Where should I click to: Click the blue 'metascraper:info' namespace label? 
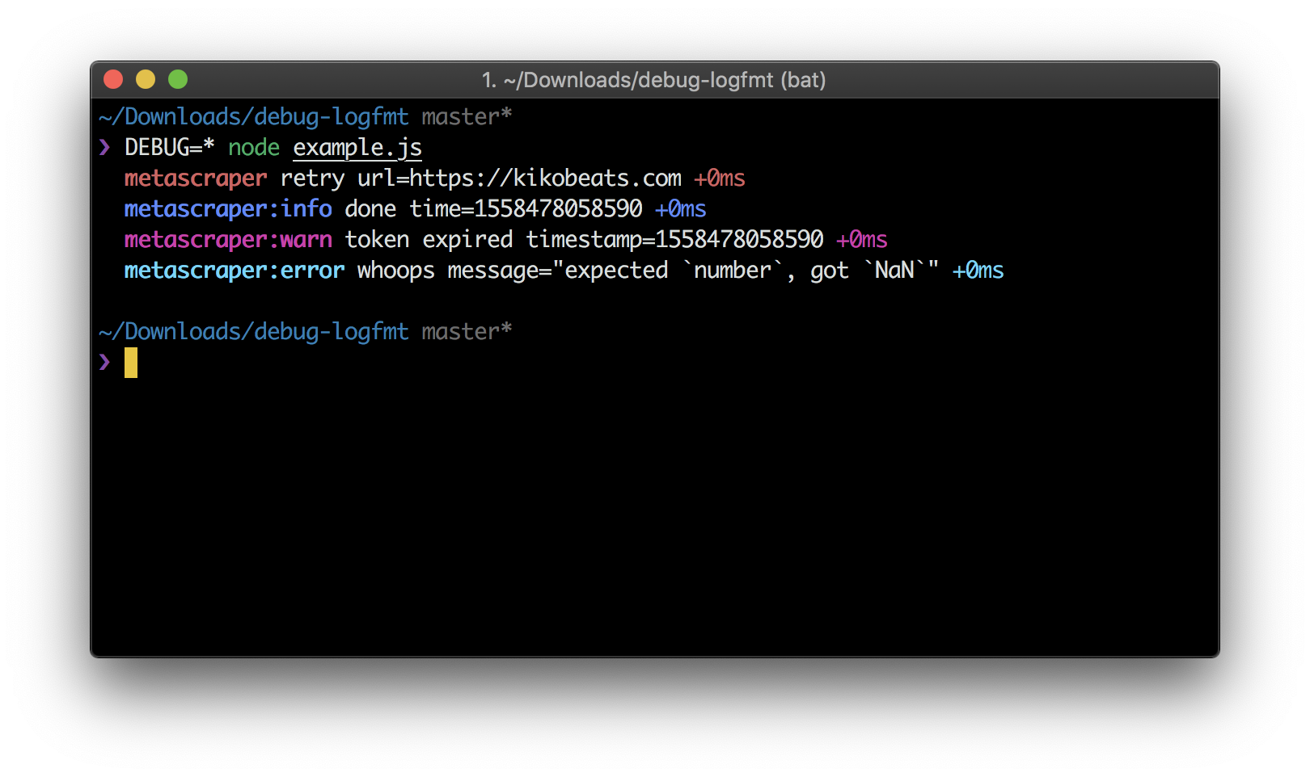tap(228, 209)
